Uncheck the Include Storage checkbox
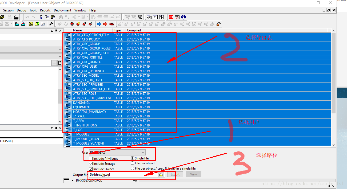The width and height of the screenshot is (347, 189). (x=91, y=164)
